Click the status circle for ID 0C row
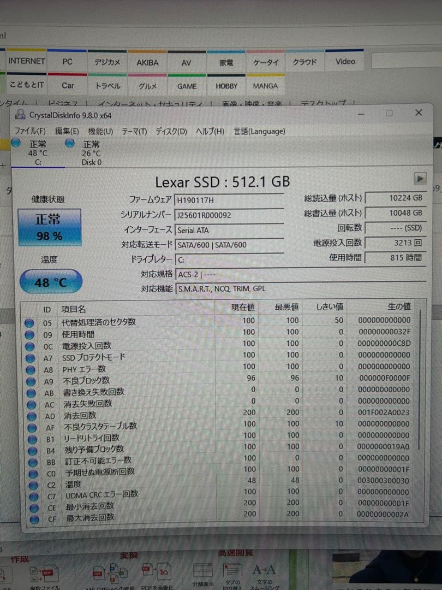This screenshot has width=442, height=590. 30,346
